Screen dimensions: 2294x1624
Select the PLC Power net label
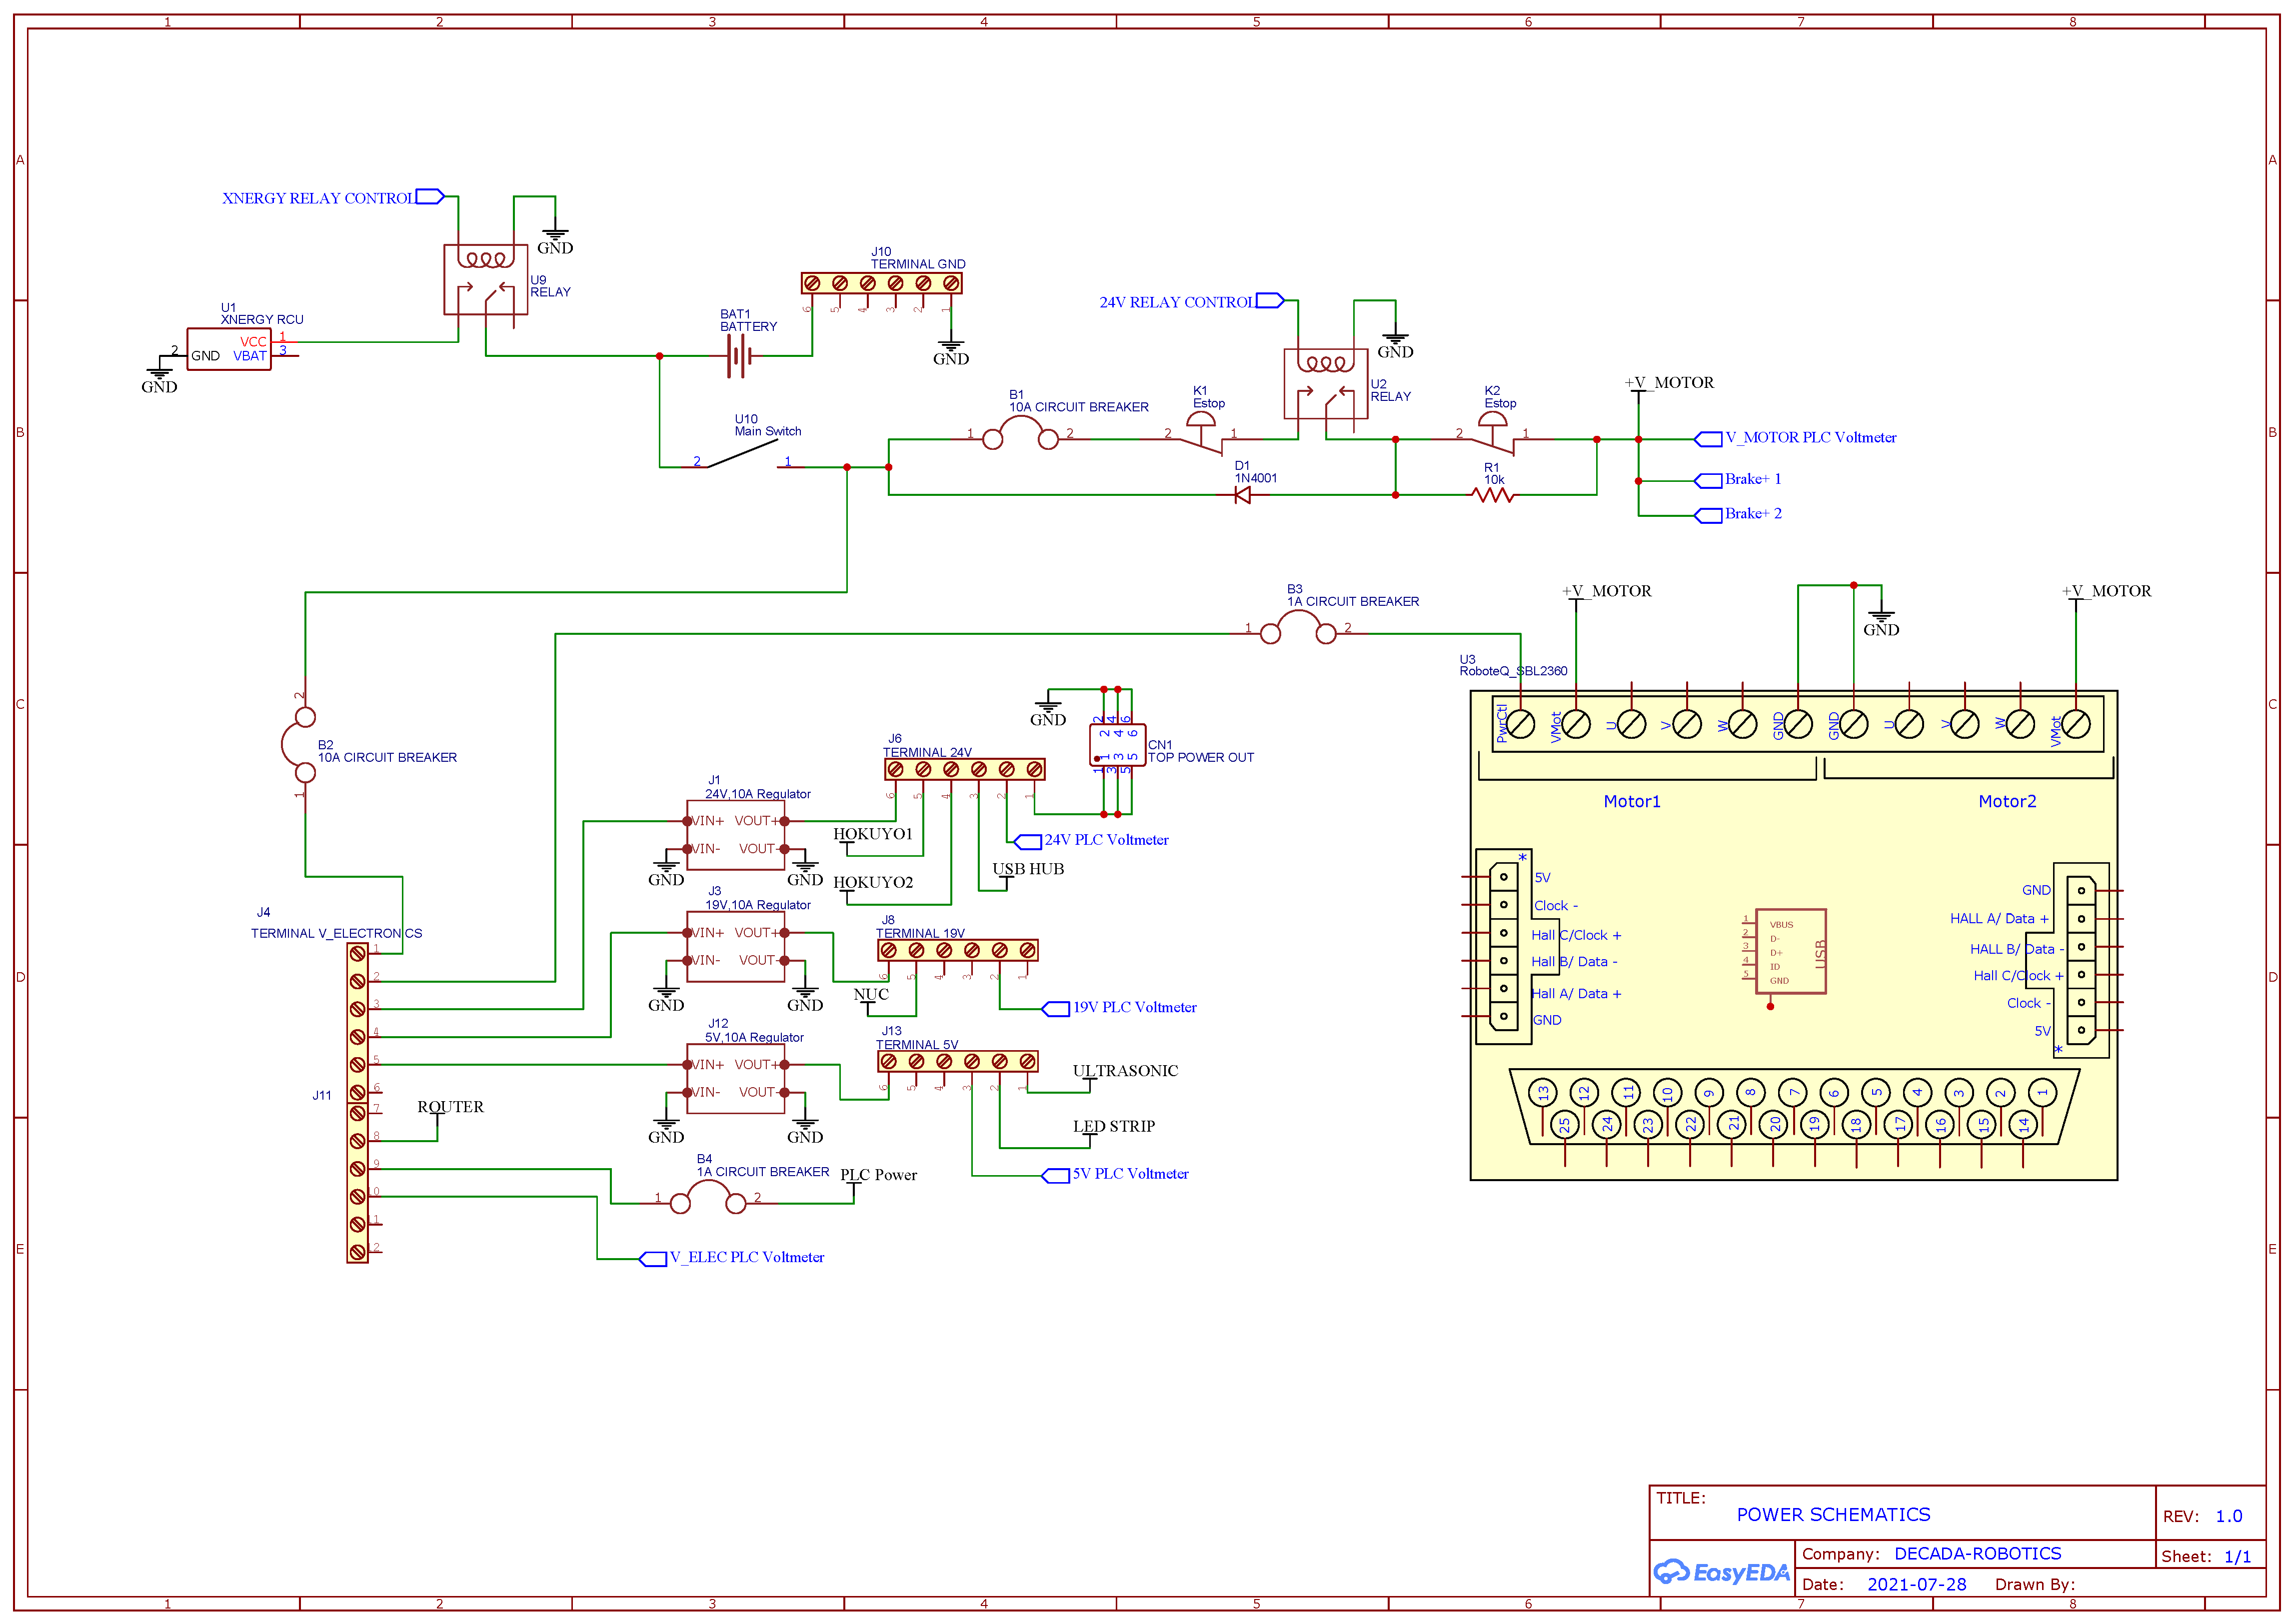[x=878, y=1175]
